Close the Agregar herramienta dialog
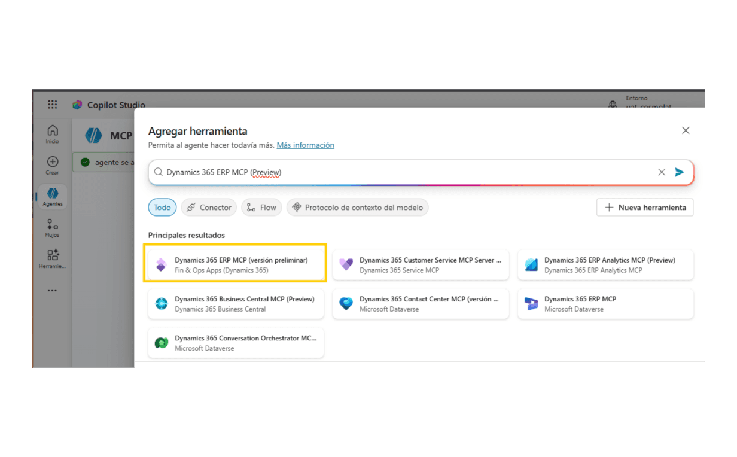 point(686,130)
